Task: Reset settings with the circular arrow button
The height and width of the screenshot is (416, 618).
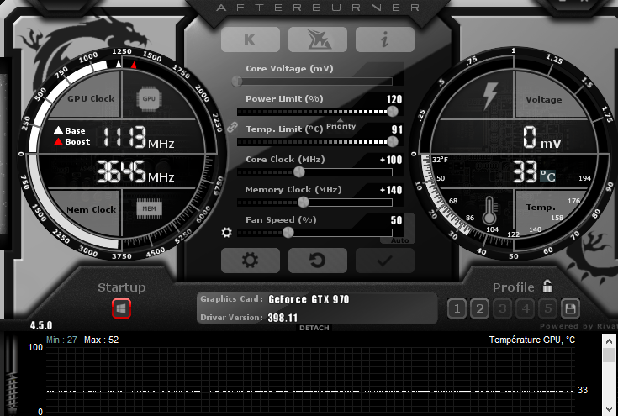Action: [318, 261]
